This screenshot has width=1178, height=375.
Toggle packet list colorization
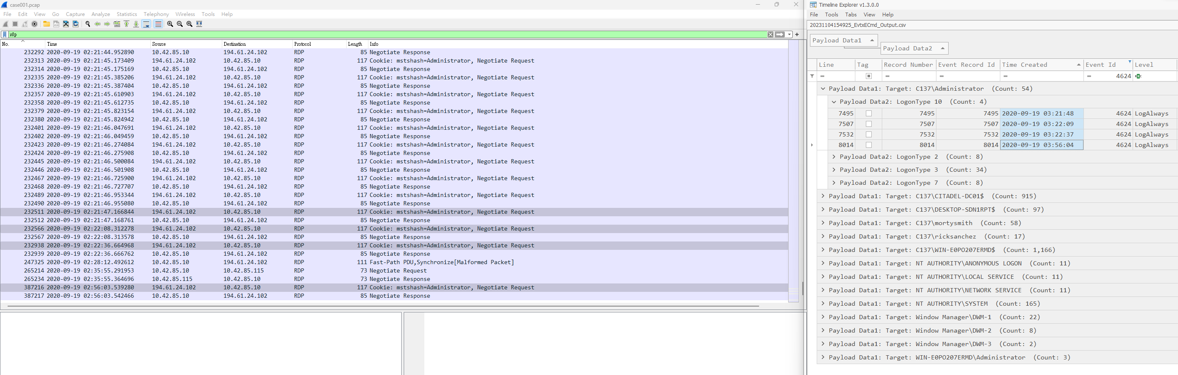point(158,24)
